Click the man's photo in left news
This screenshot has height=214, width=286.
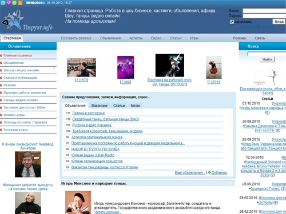click(x=28, y=164)
